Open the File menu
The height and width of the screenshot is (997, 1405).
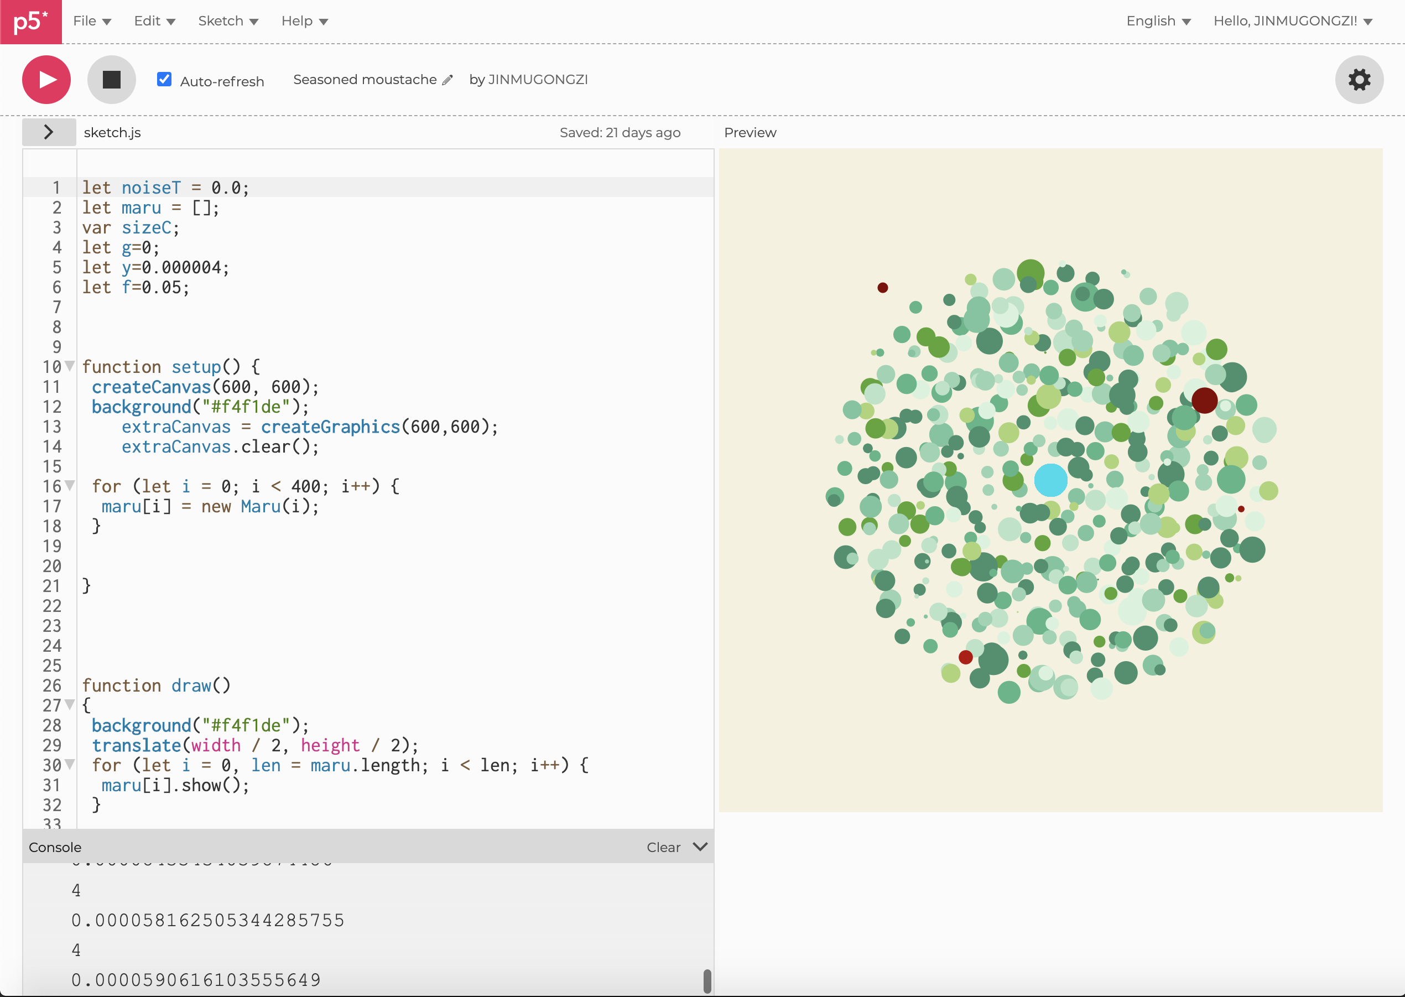tap(91, 22)
